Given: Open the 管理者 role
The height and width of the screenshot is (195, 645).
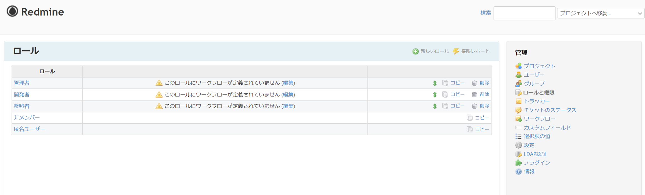Looking at the screenshot, I should (21, 83).
